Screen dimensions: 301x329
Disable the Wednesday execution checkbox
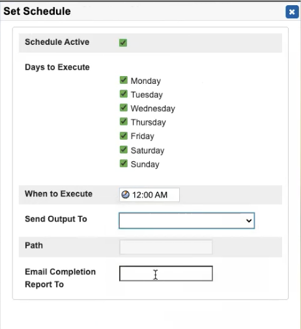(124, 108)
